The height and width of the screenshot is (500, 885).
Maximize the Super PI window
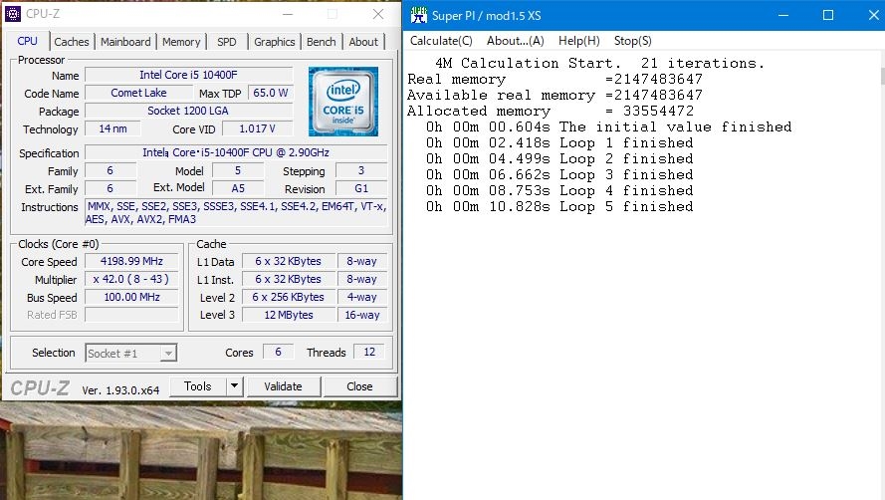click(828, 15)
